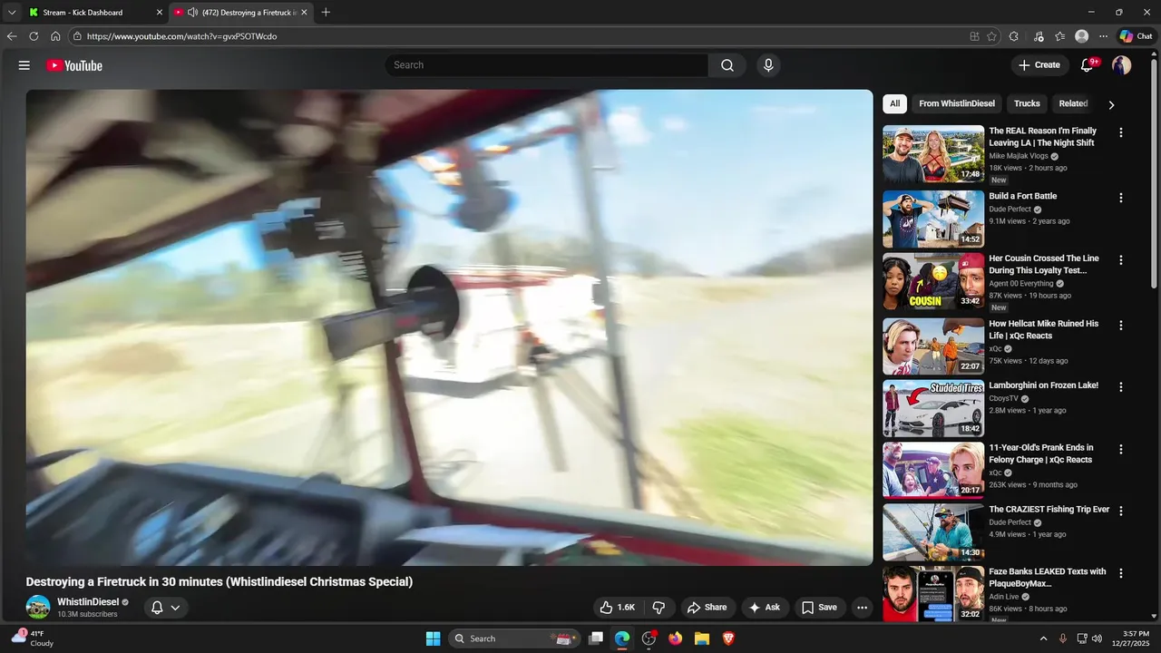
Task: Mute tab via speaker icon
Action: click(x=192, y=12)
